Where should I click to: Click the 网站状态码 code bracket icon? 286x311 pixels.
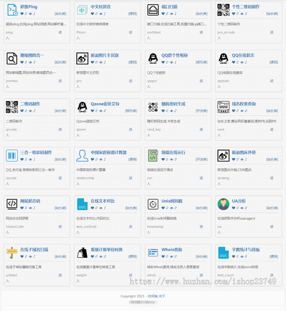12,204
